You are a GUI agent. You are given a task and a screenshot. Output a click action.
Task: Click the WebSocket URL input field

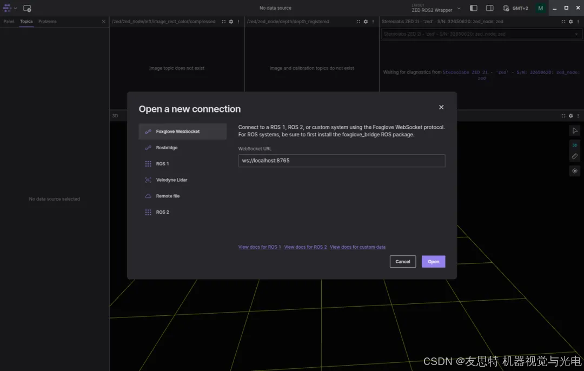coord(342,161)
